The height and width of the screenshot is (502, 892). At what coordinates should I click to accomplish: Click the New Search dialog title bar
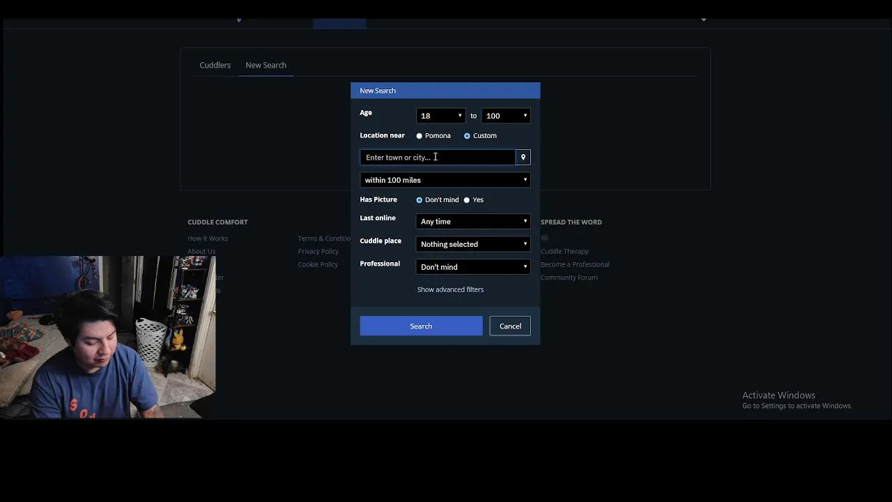tap(445, 91)
